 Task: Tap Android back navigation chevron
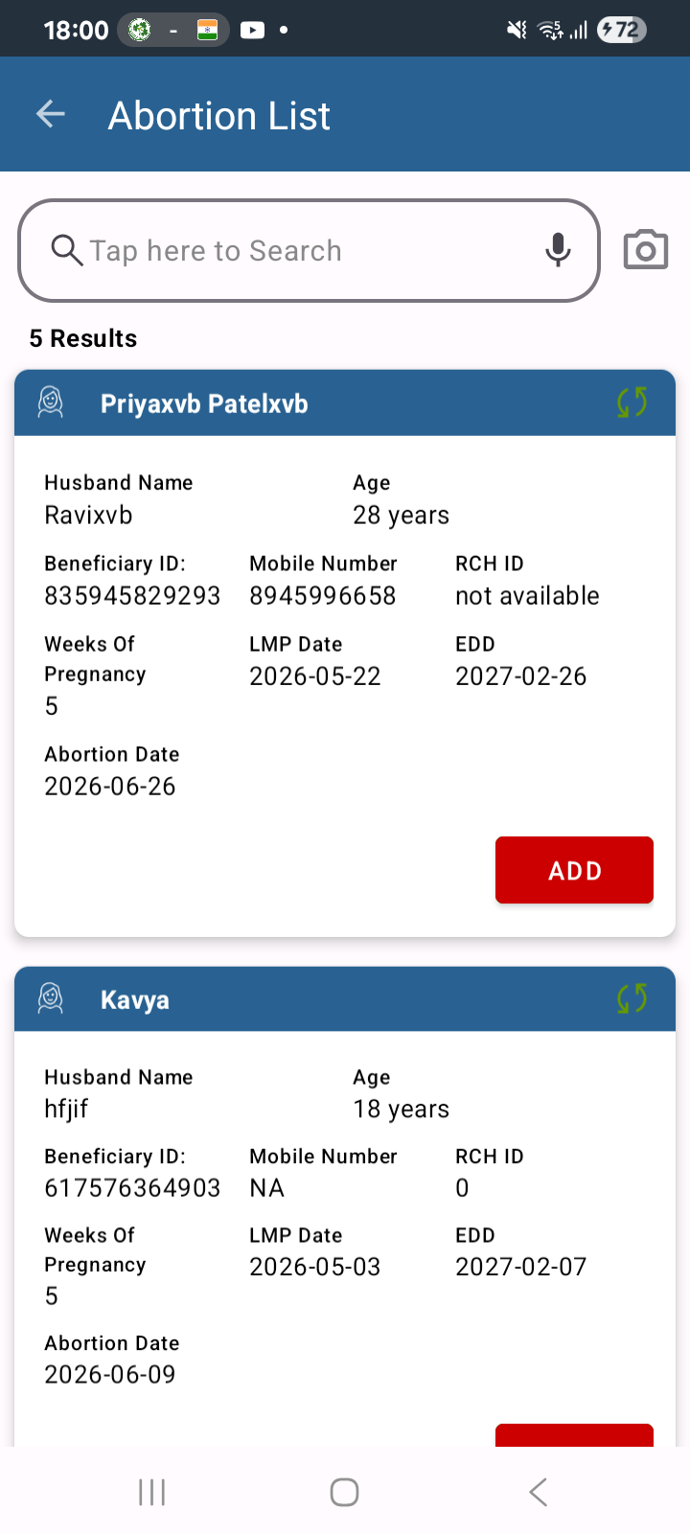(539, 1492)
